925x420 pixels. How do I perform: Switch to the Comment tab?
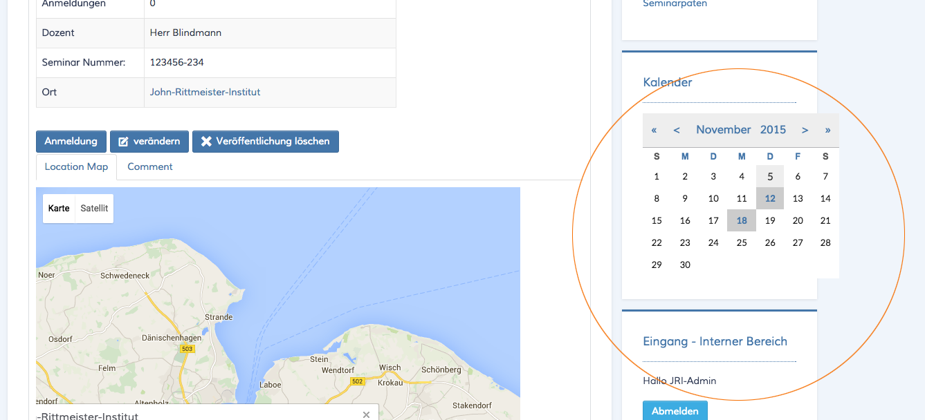tap(150, 167)
